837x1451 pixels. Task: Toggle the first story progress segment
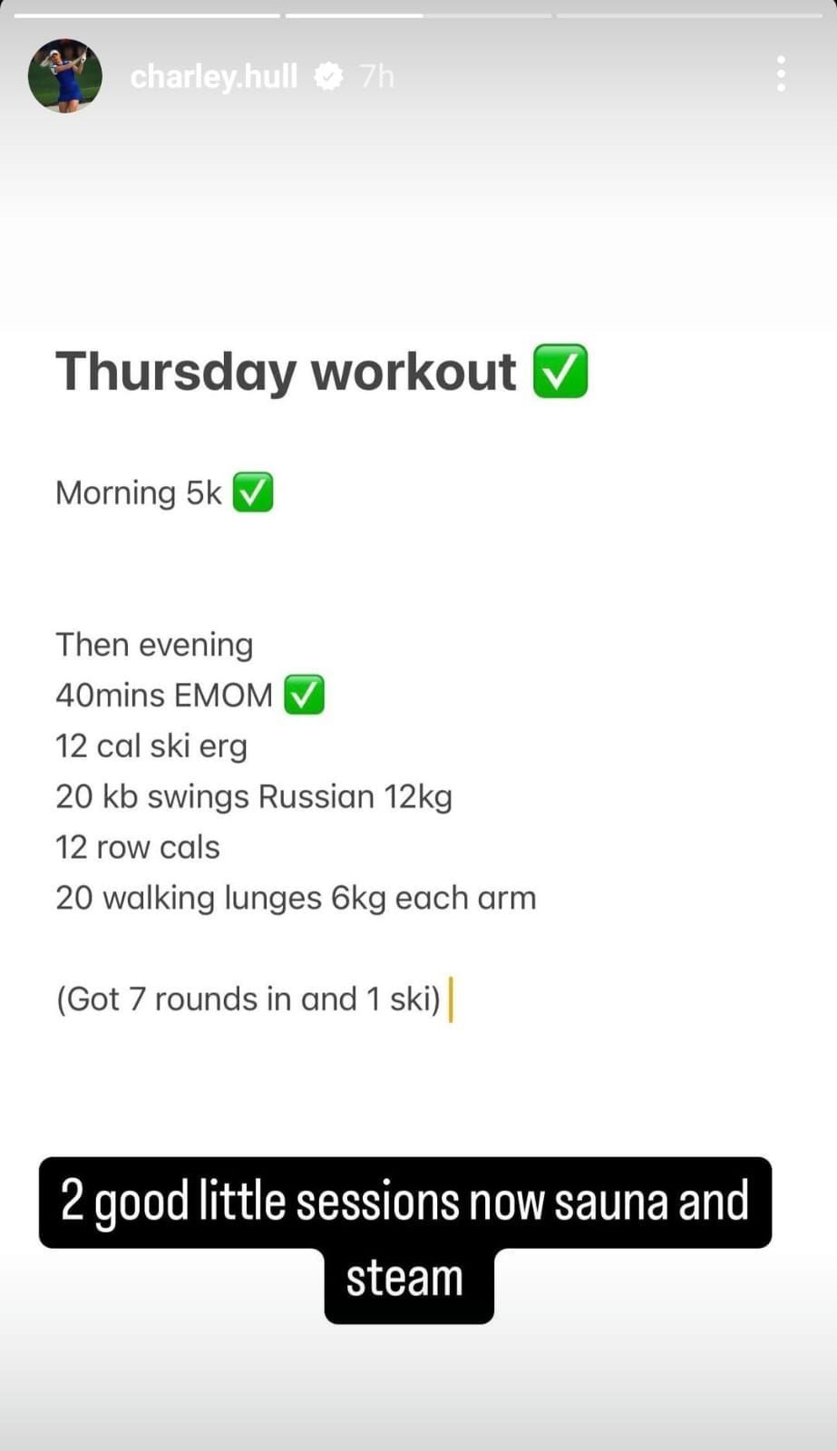point(150,13)
